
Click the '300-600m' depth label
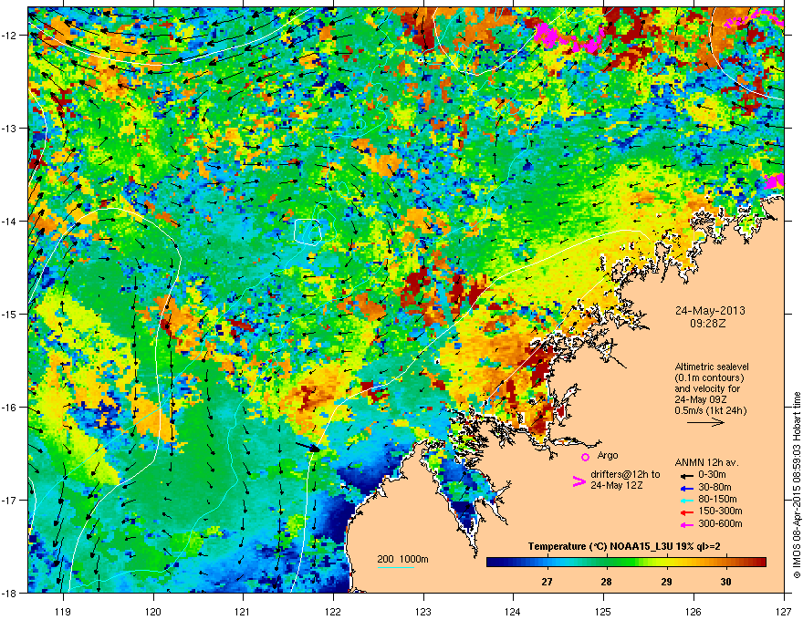coord(720,523)
